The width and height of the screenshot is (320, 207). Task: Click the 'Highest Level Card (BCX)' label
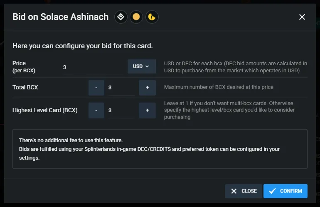pyautogui.click(x=45, y=110)
